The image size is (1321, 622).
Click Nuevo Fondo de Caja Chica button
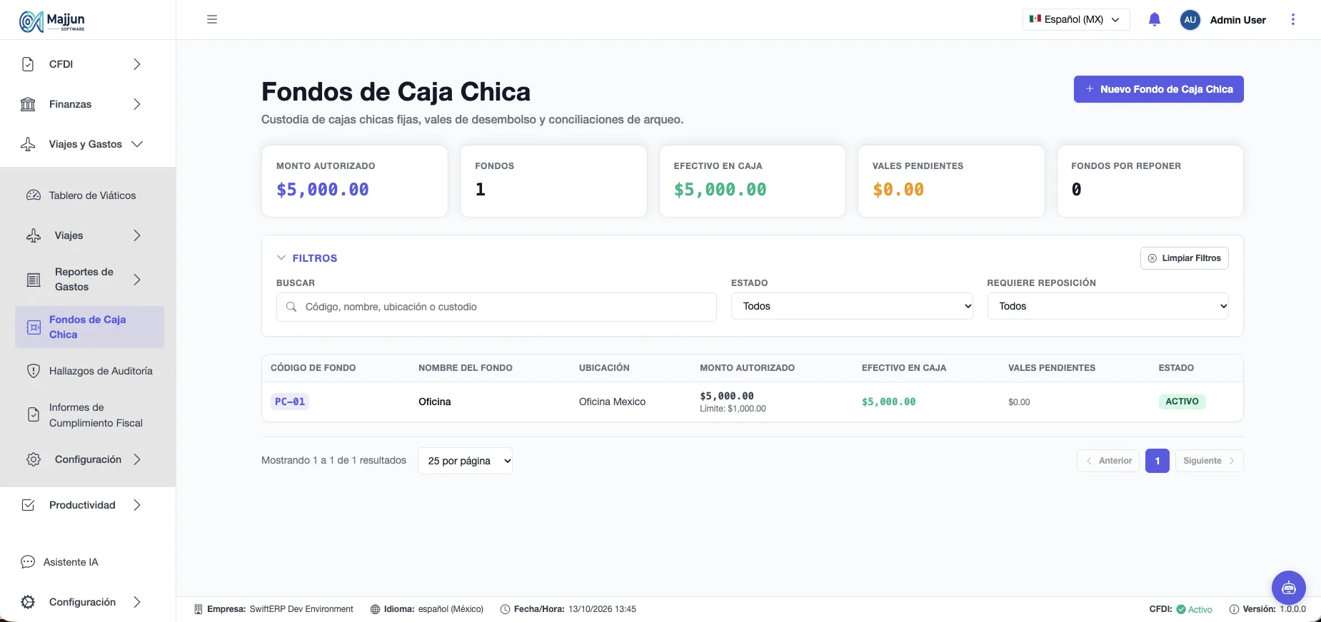[x=1159, y=89]
